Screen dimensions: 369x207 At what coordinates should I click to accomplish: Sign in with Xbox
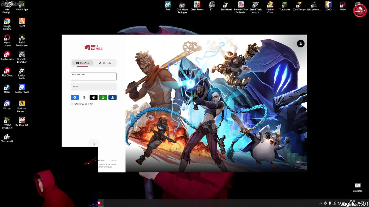point(103,97)
